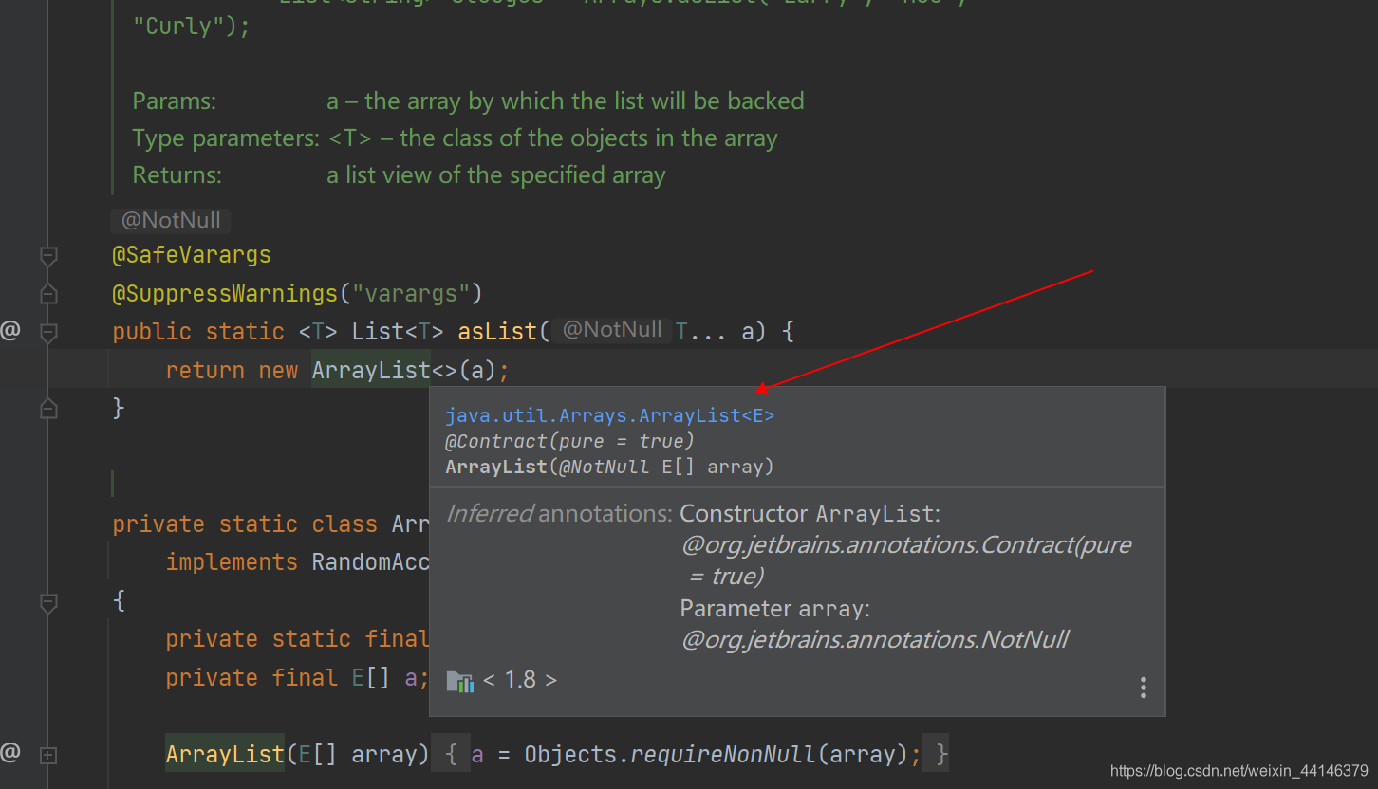Open the java.util.Arrays.ArrayList<E> link

[x=610, y=414]
